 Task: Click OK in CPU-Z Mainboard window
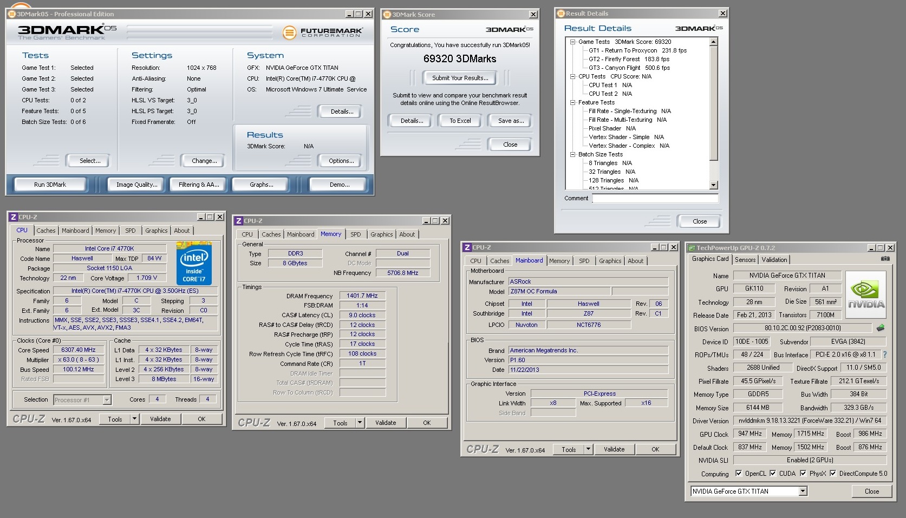(655, 449)
